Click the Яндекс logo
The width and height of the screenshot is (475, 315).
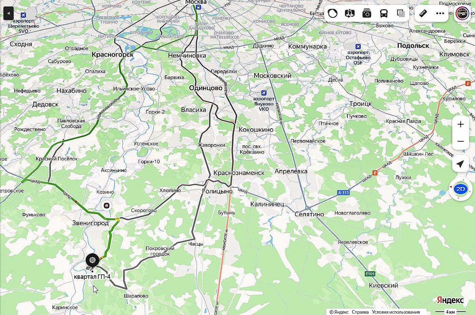pyautogui.click(x=450, y=299)
